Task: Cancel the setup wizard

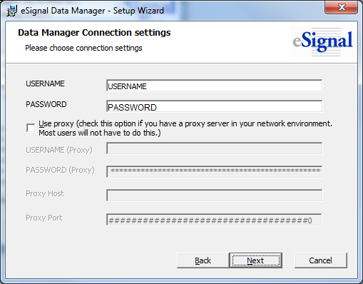Action: (321, 260)
